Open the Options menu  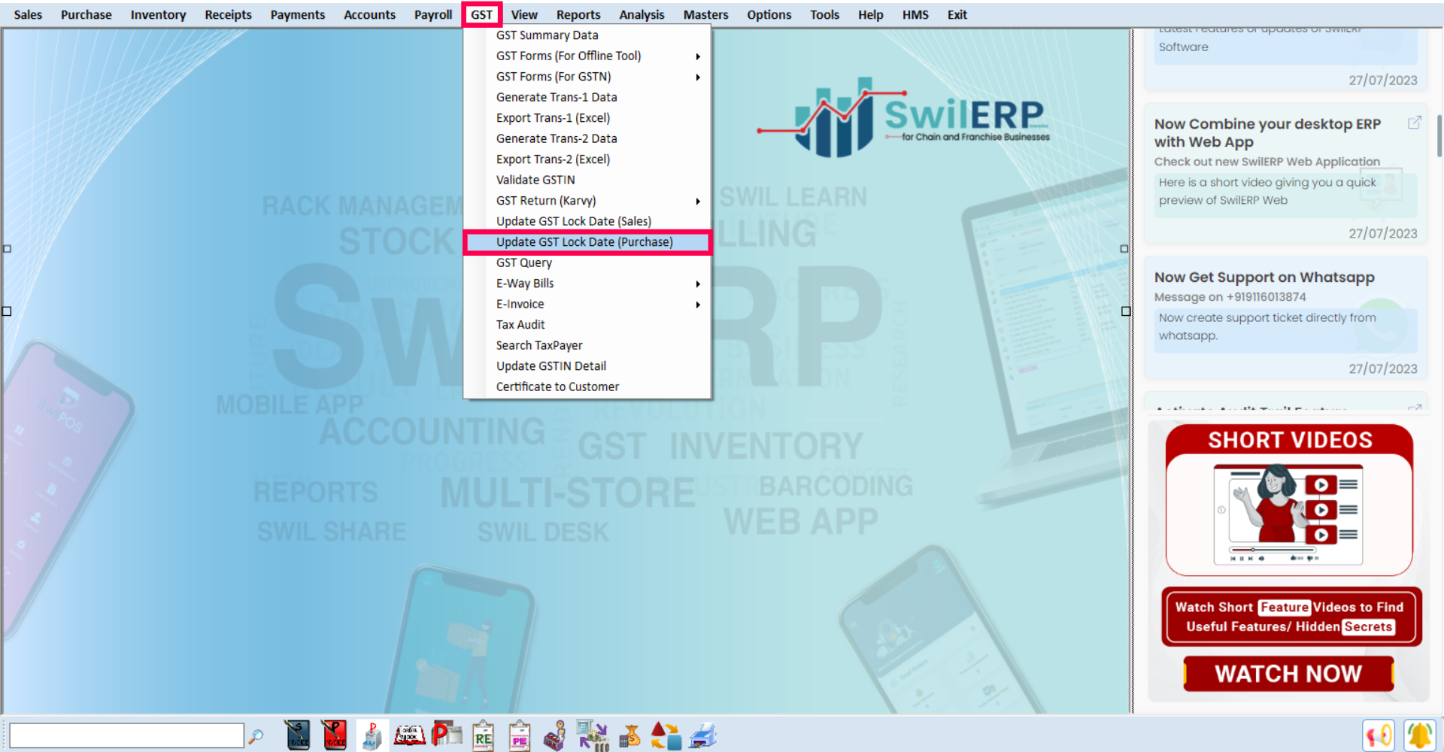(x=769, y=14)
